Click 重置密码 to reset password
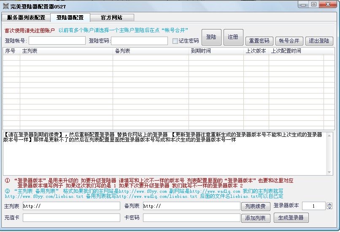 (x=259, y=41)
